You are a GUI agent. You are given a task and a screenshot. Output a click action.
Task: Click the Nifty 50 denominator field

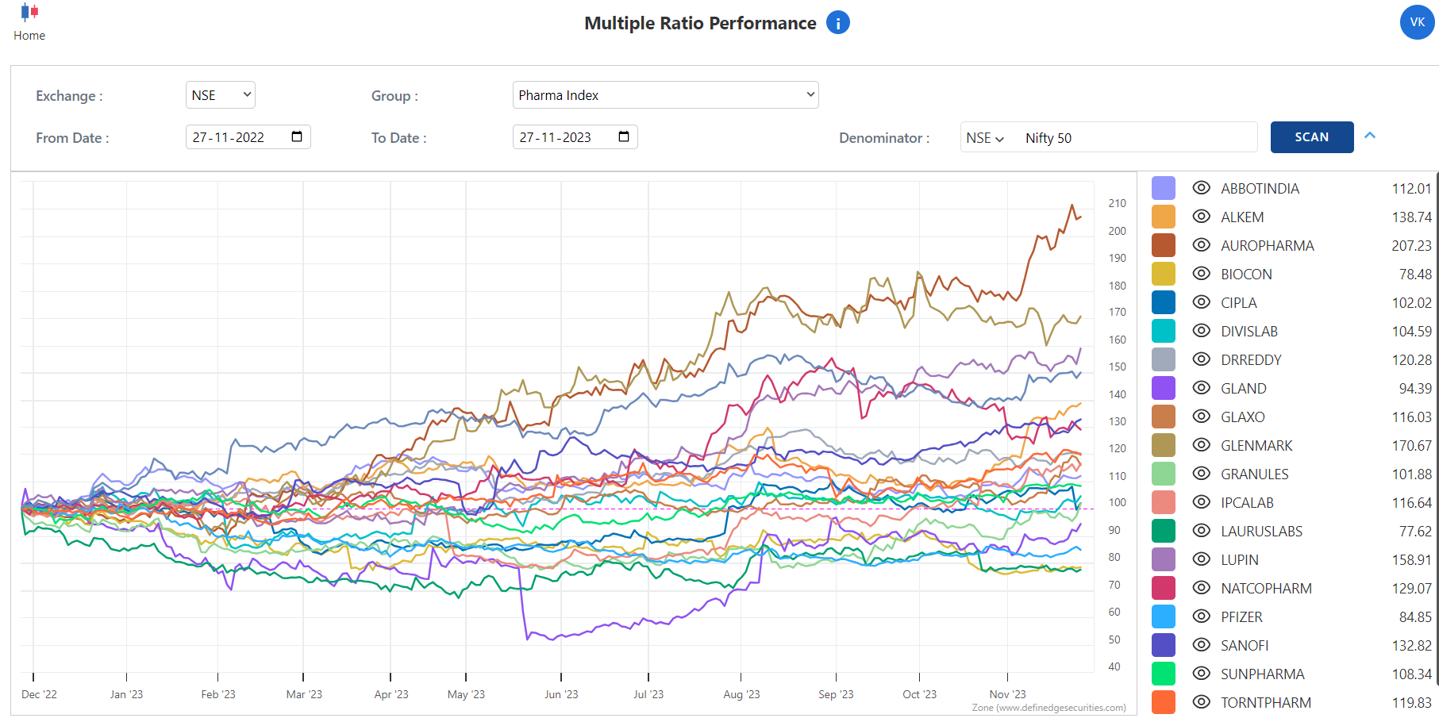tap(1137, 138)
